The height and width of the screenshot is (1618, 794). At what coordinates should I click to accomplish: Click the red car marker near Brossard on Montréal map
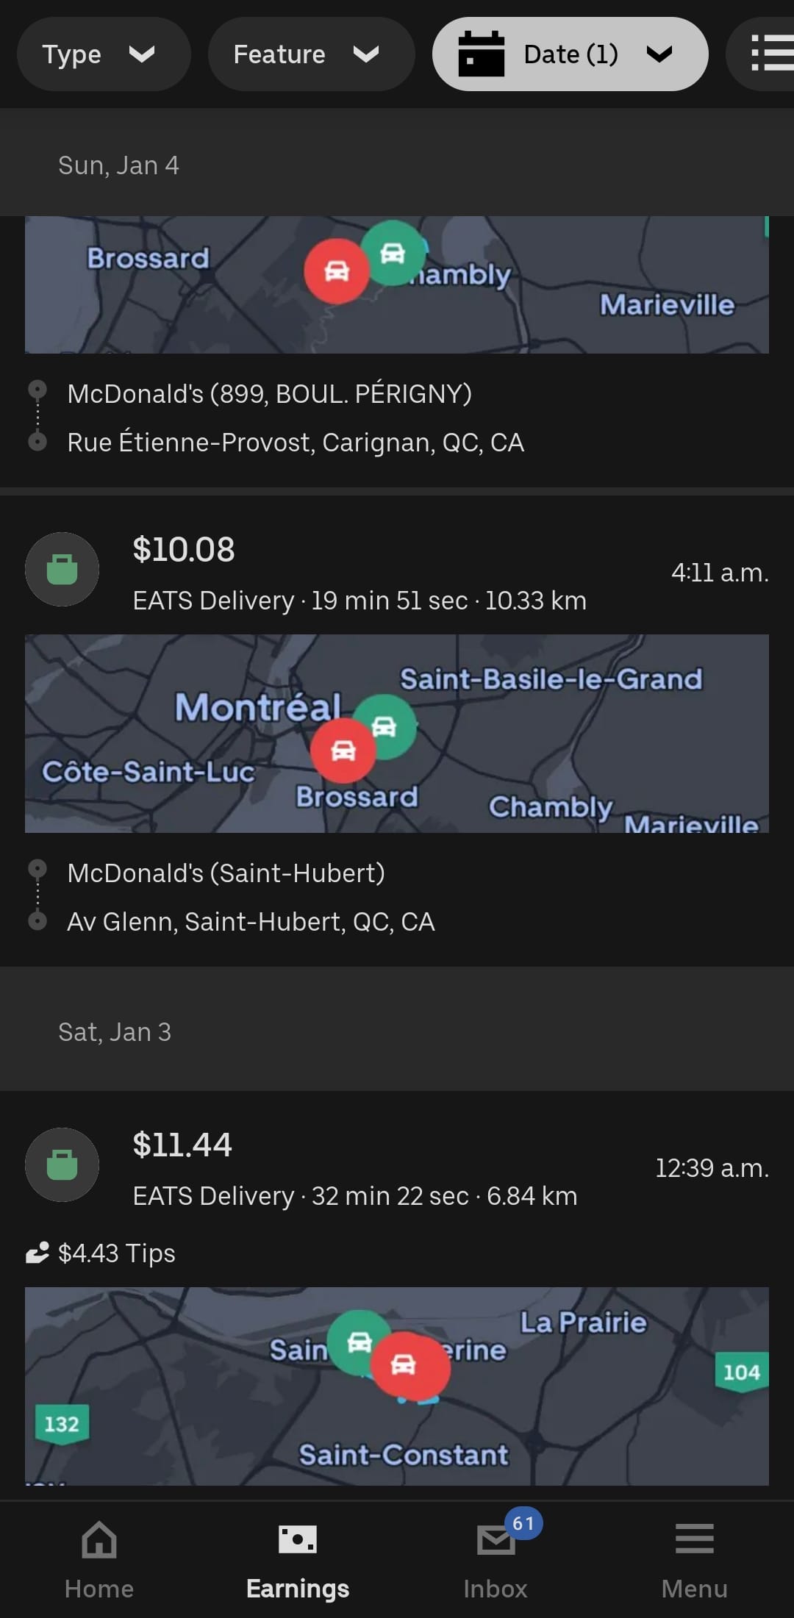[x=343, y=751]
